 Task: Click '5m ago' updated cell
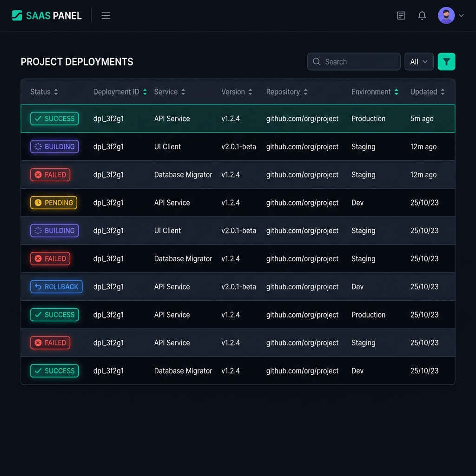coord(422,119)
